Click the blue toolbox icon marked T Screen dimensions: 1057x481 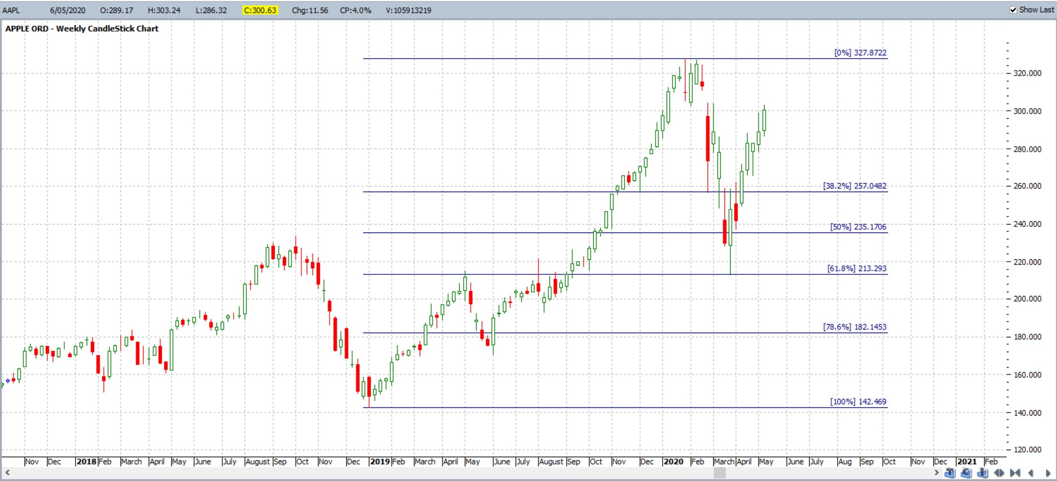tap(950, 473)
